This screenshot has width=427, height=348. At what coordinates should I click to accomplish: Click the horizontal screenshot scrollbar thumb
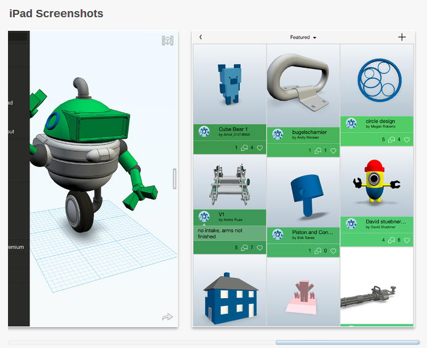[x=347, y=342]
